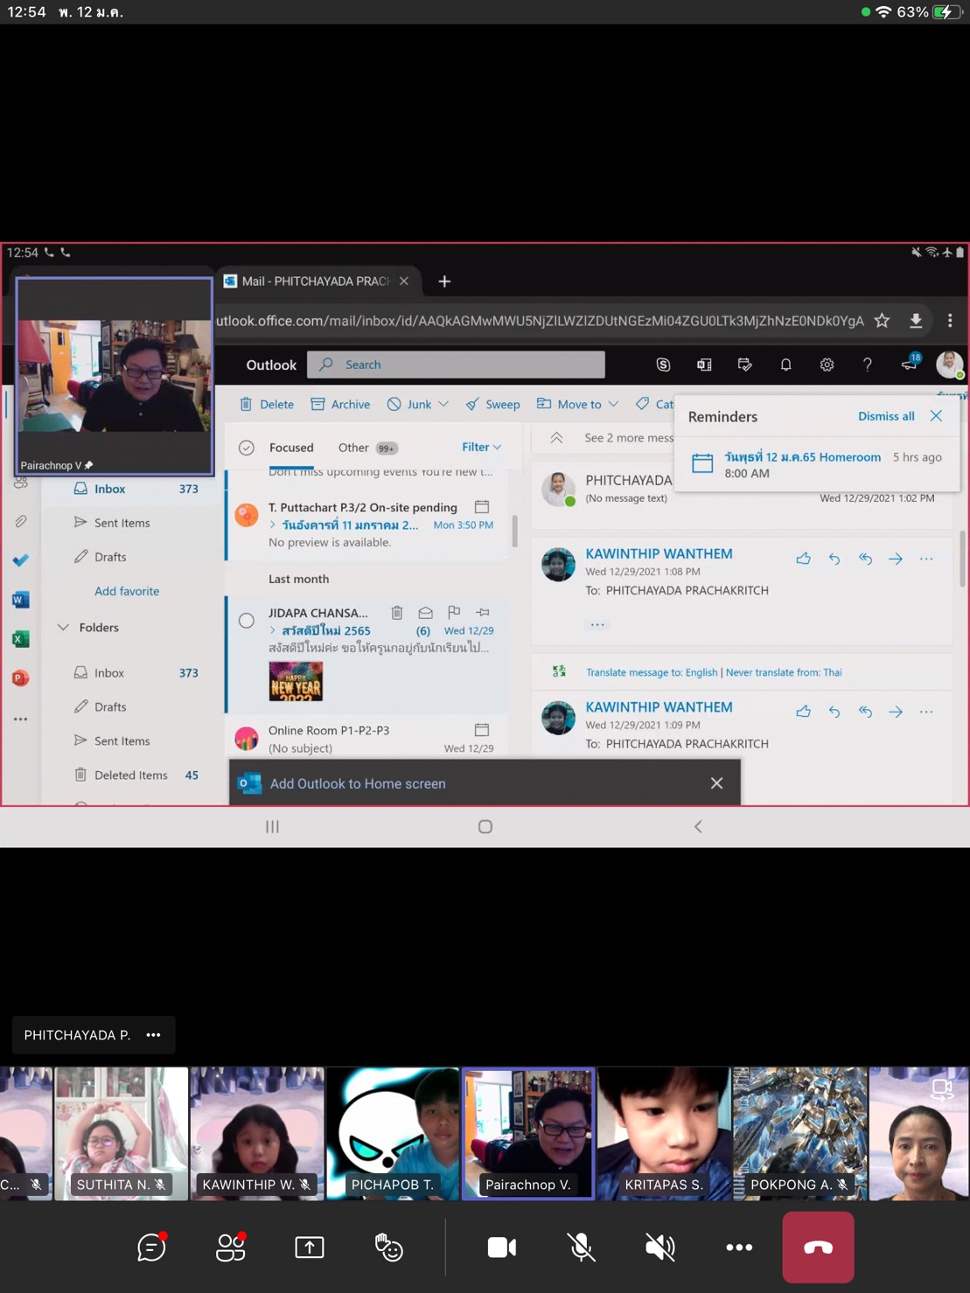Toggle the speaker audio
The height and width of the screenshot is (1293, 970).
[659, 1248]
